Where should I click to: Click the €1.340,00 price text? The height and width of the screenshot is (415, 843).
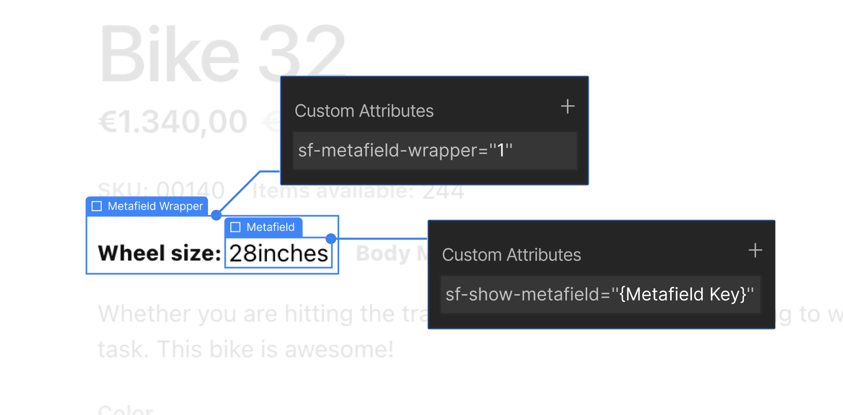point(173,123)
